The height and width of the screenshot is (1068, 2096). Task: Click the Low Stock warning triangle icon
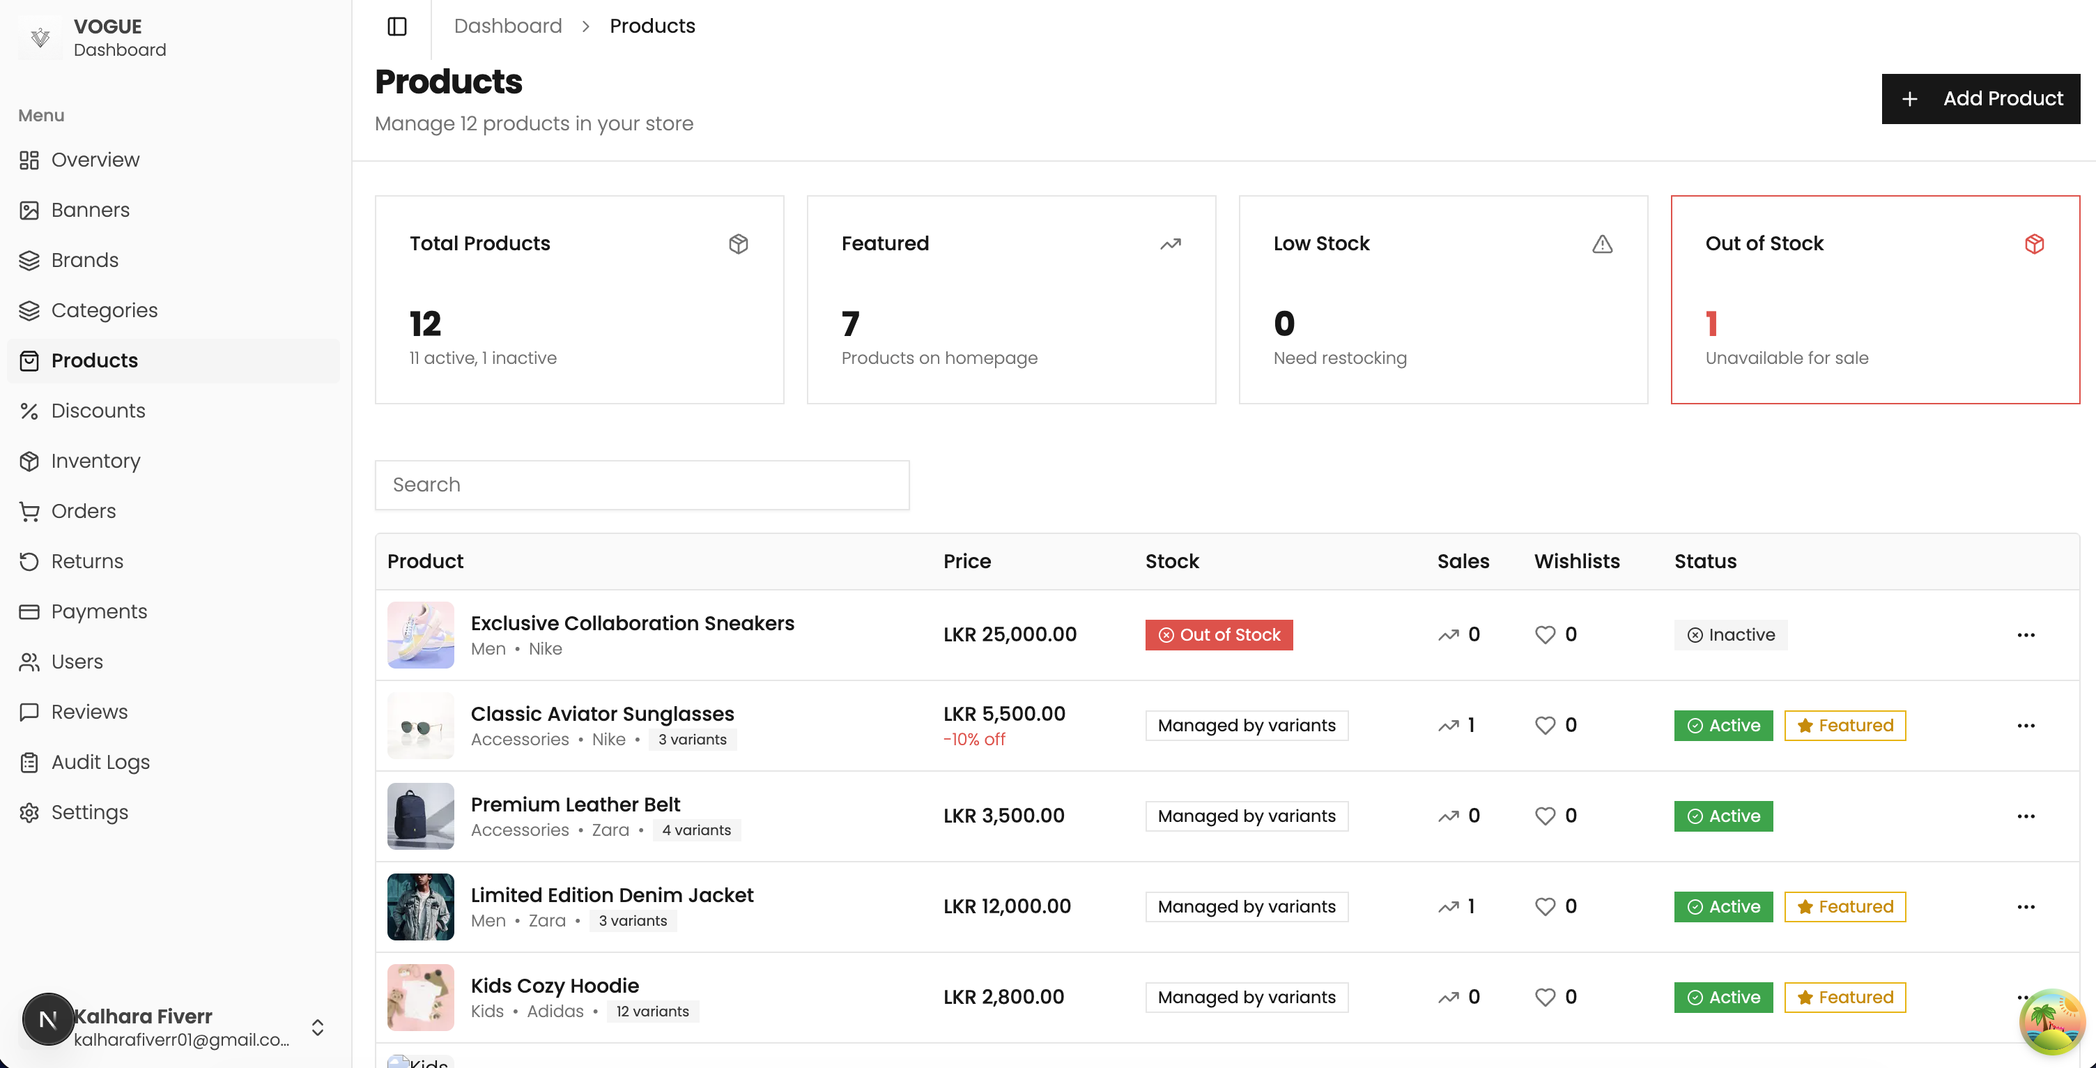coord(1602,243)
